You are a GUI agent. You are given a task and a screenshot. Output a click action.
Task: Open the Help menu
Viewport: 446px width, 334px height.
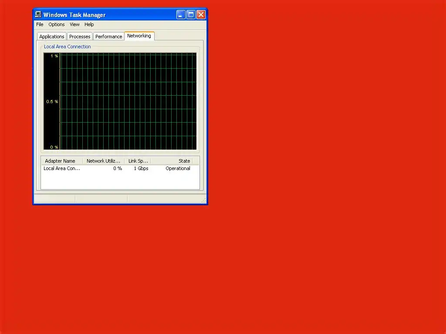[x=89, y=24]
